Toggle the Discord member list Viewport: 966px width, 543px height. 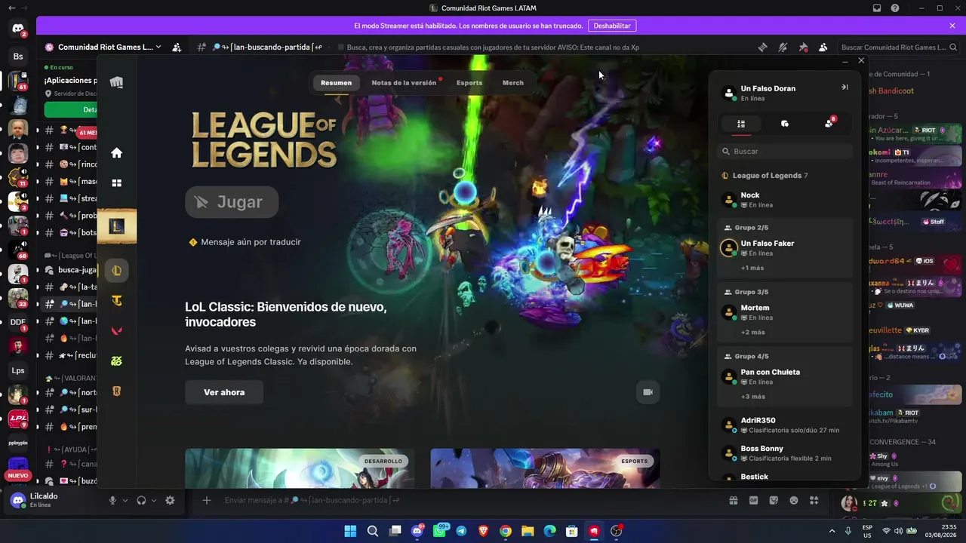pos(823,47)
